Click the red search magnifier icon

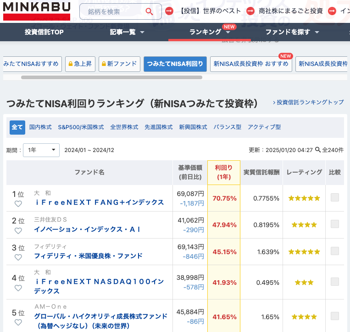coord(149,11)
